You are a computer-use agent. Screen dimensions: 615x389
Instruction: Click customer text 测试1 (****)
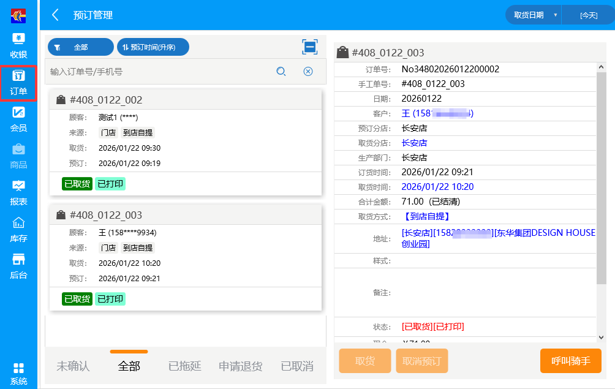coord(118,117)
